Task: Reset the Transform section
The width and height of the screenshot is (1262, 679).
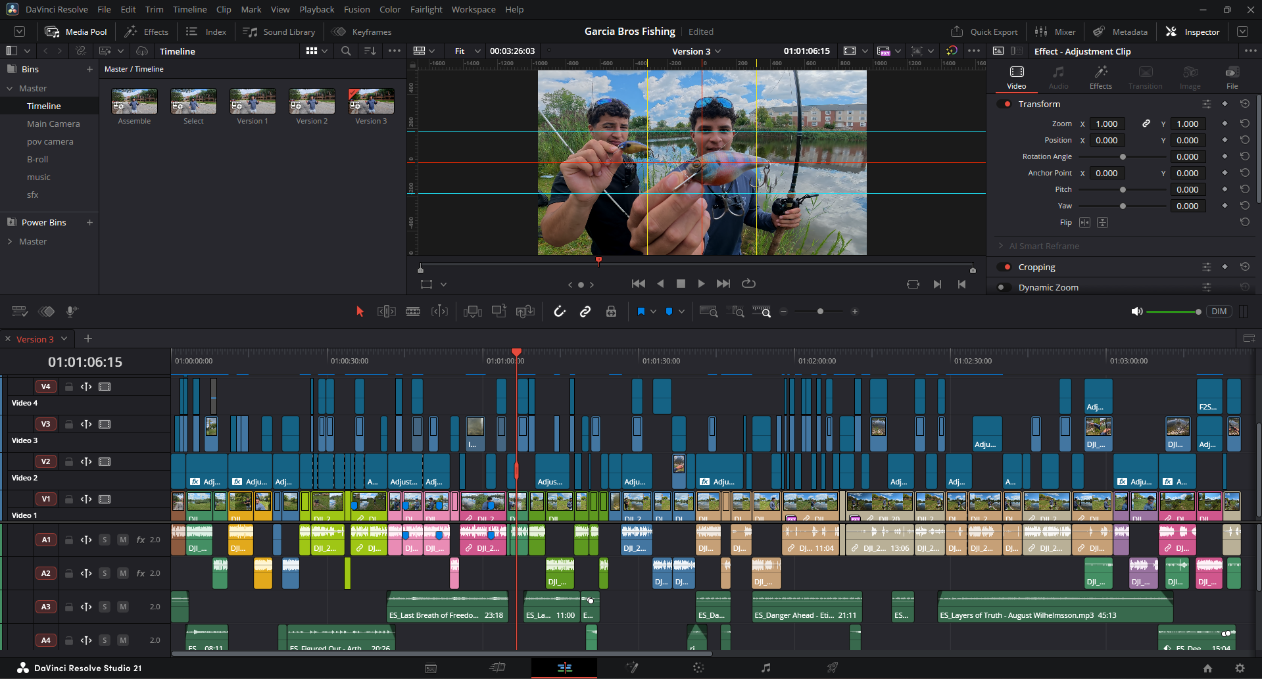Action: [x=1245, y=104]
